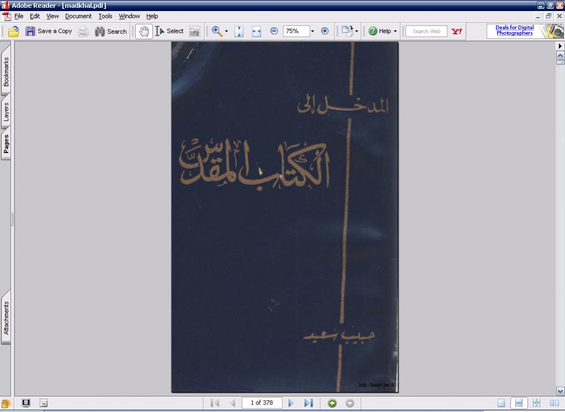Expand the Zoom In tool dropdown arrow
The width and height of the screenshot is (565, 412).
click(226, 32)
